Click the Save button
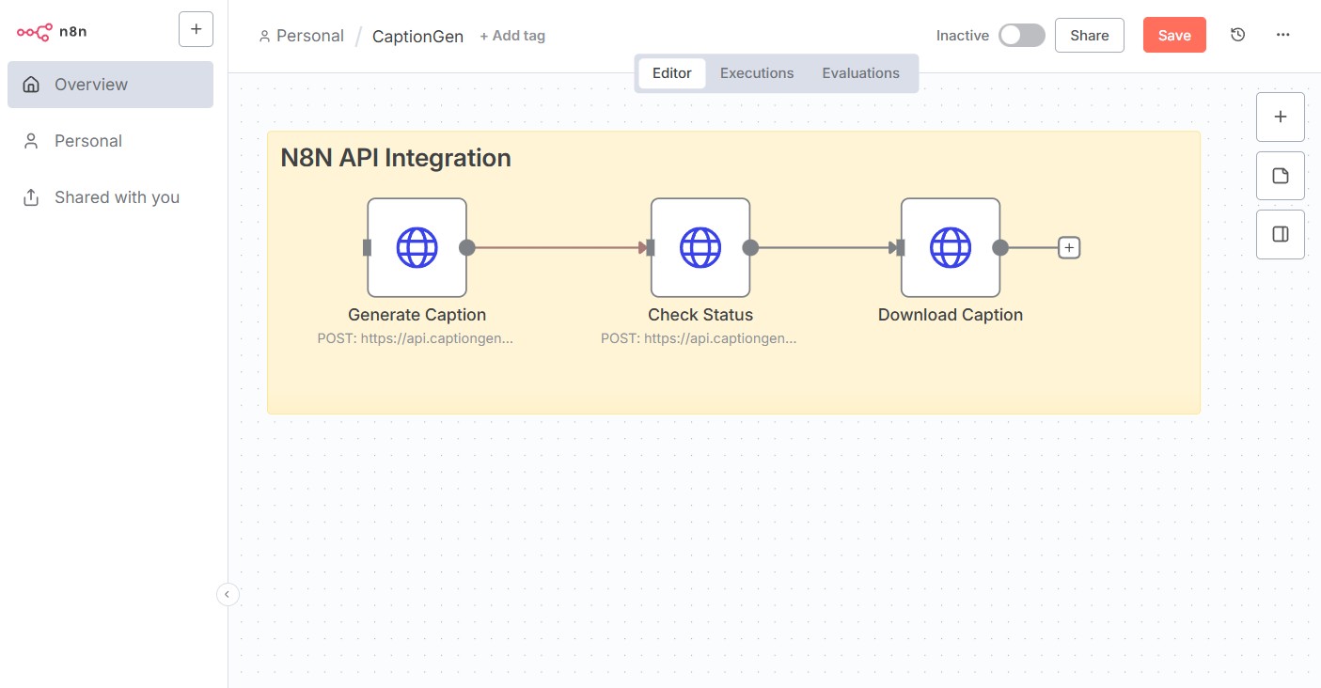The height and width of the screenshot is (688, 1321). click(x=1173, y=36)
